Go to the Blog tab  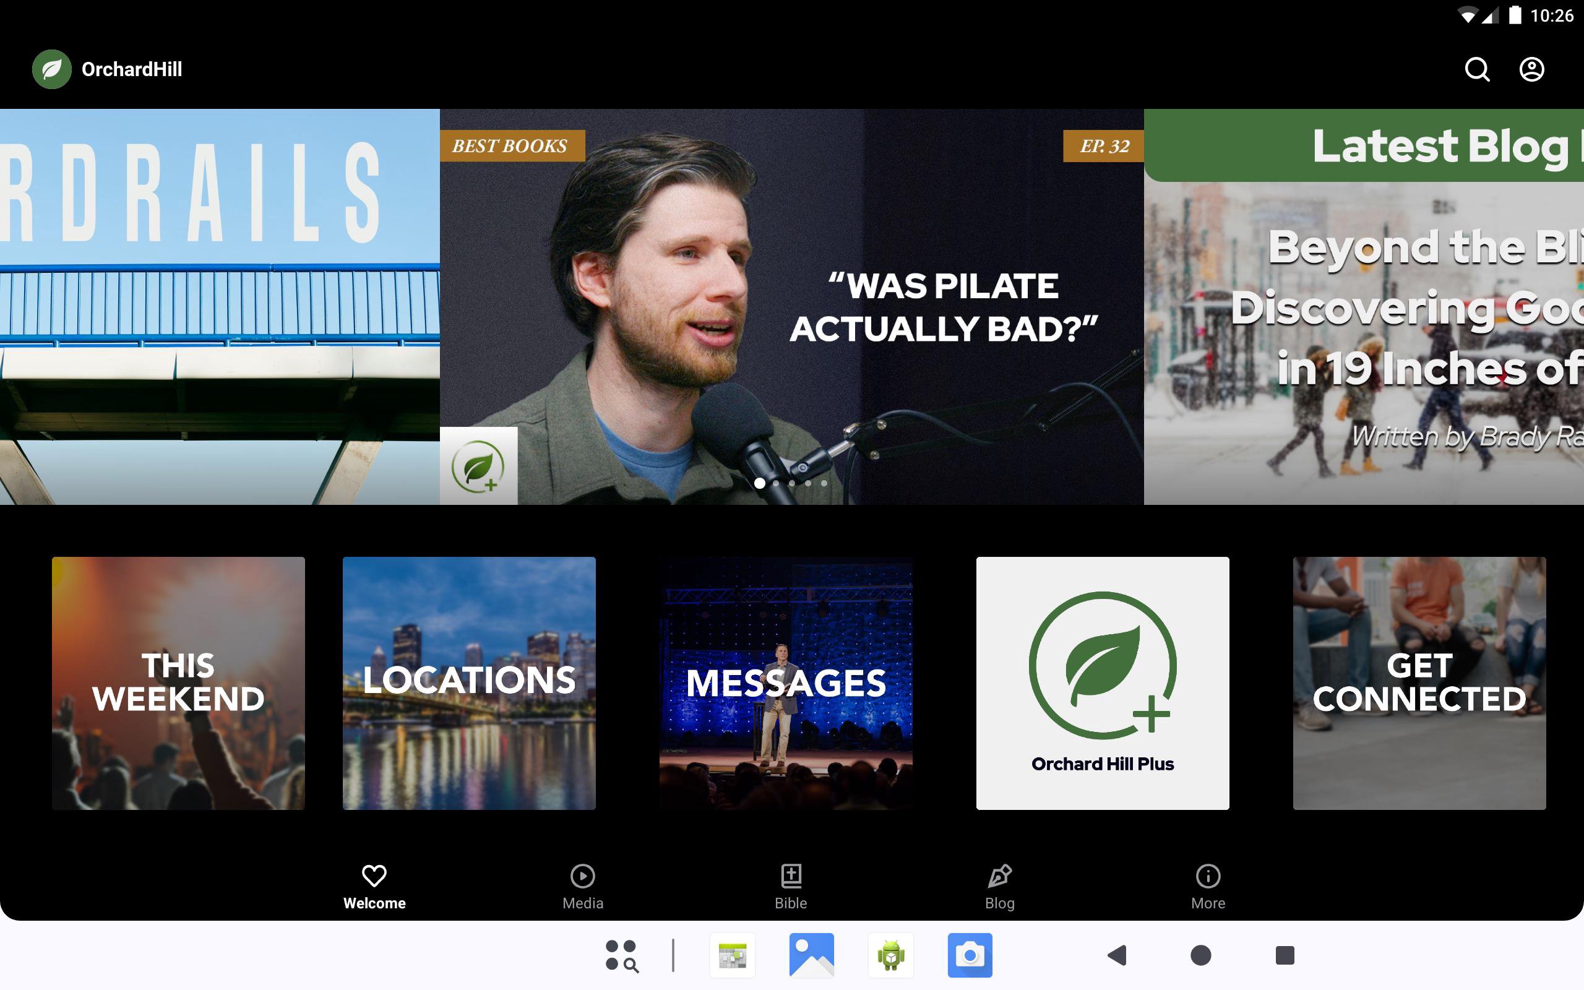(999, 886)
